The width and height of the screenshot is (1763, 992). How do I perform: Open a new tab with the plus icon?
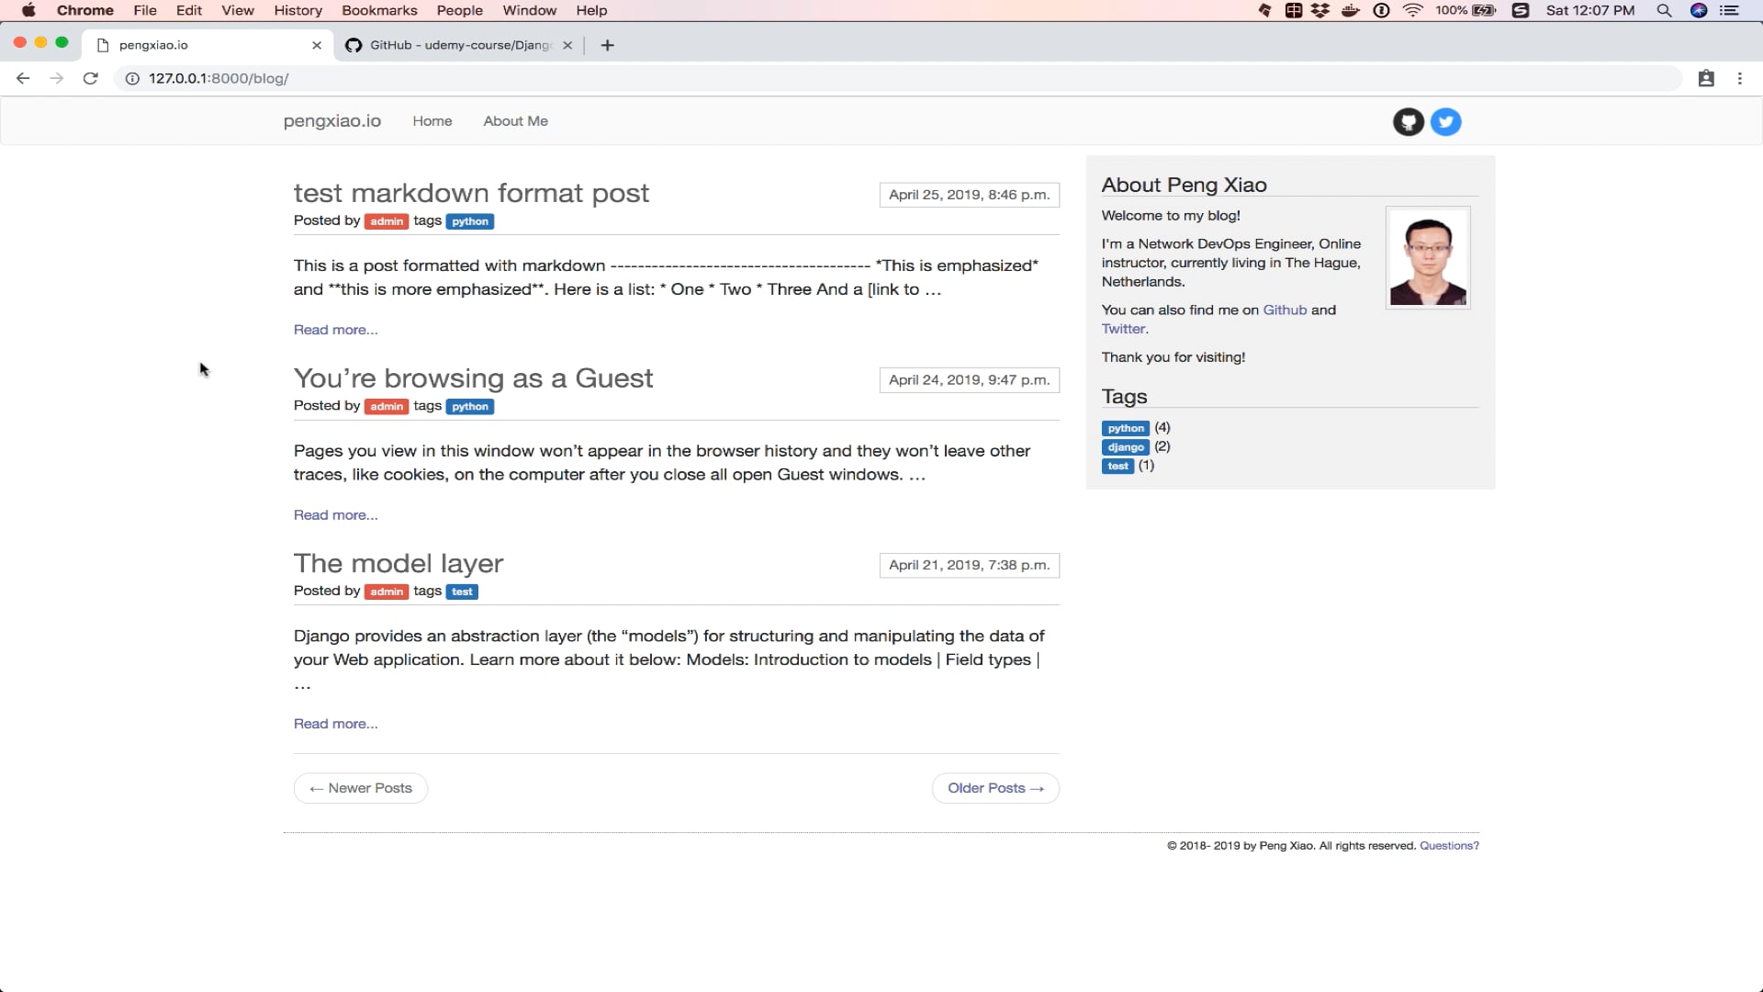coord(607,45)
